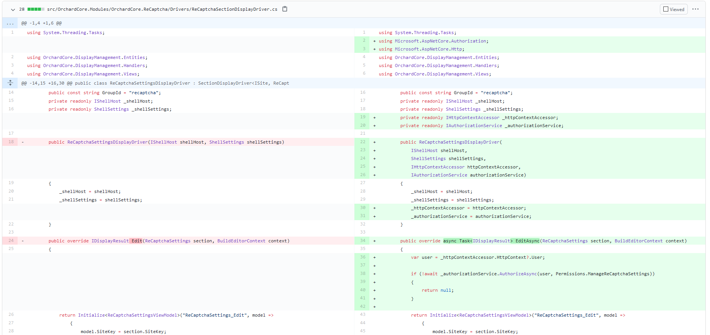Select right line 'IShellHost shellHost,' line 23

tap(439, 150)
